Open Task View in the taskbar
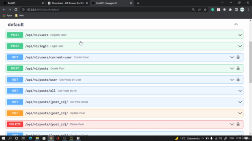 [x=23, y=138]
